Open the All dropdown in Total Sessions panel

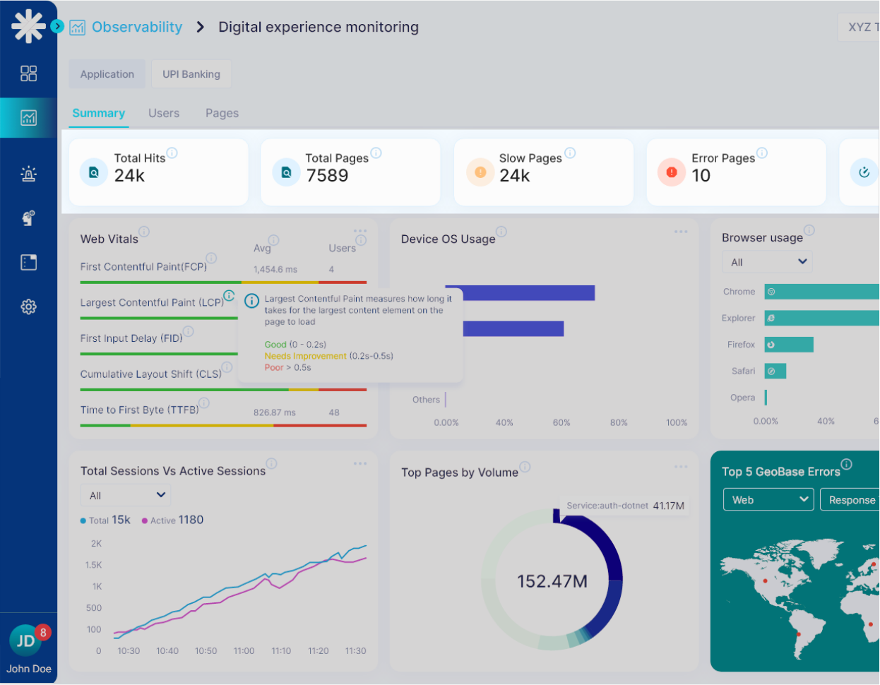coord(126,495)
